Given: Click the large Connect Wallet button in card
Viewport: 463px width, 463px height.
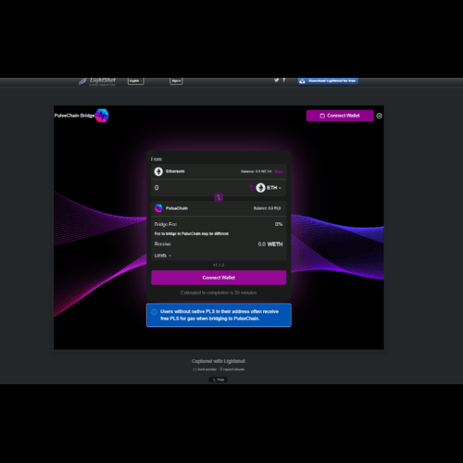Looking at the screenshot, I should tap(219, 278).
